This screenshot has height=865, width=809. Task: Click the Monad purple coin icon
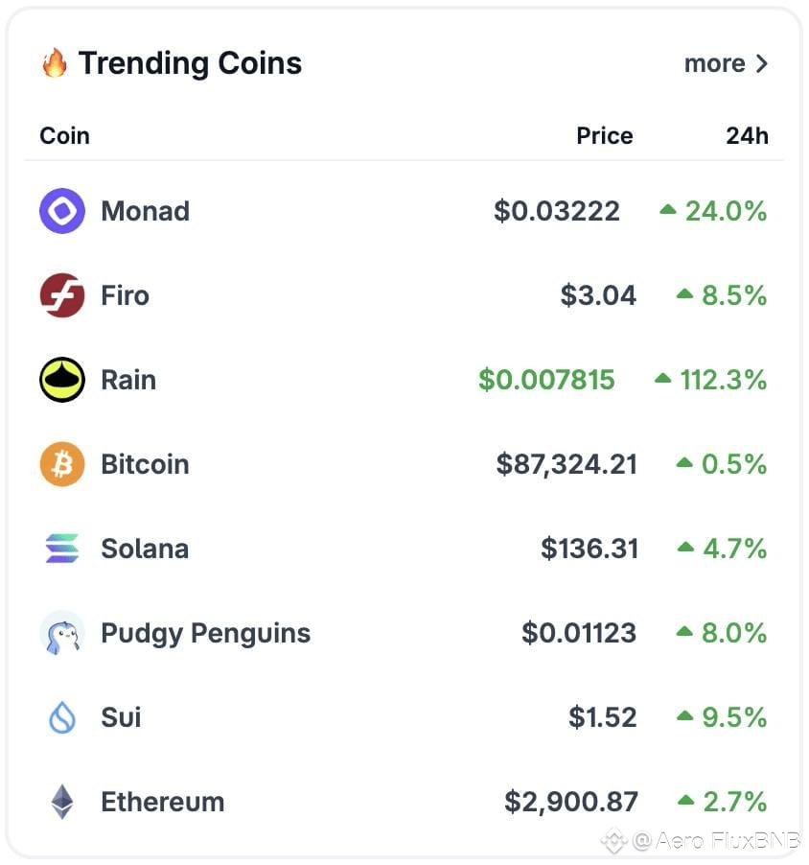62,211
